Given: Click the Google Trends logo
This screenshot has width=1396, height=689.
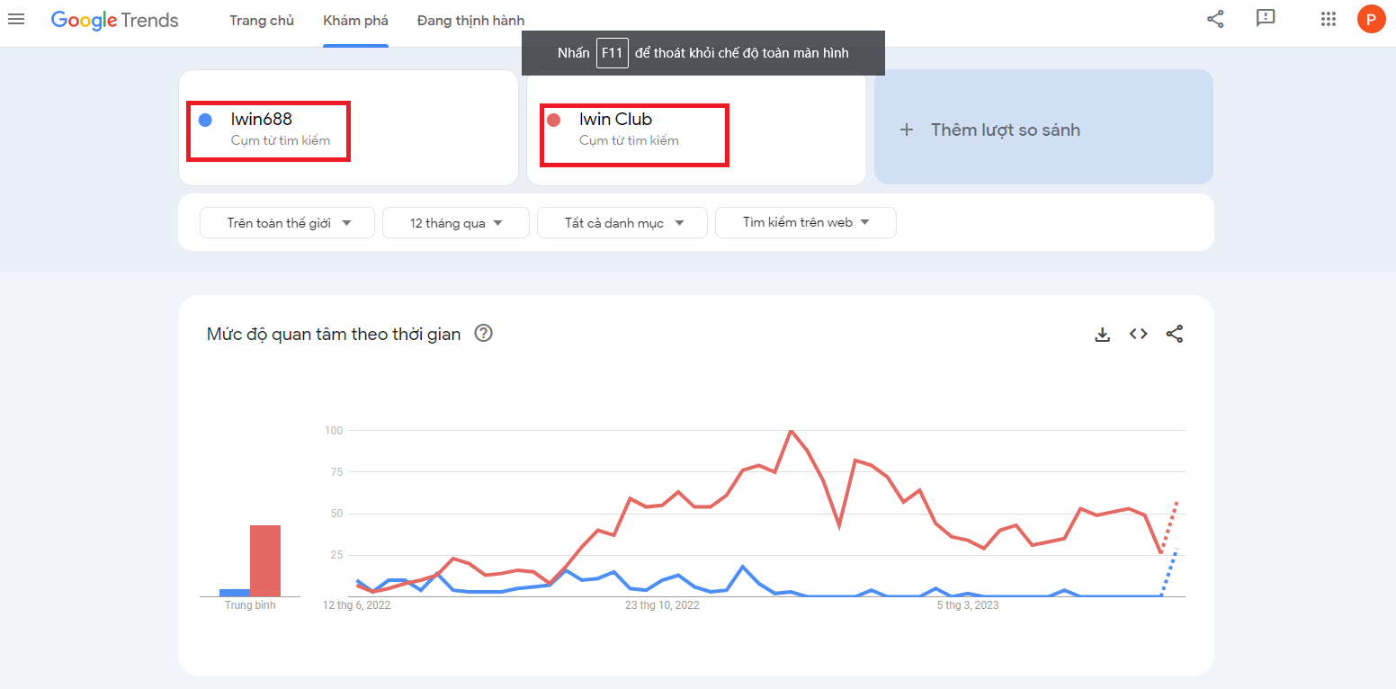Looking at the screenshot, I should pos(114,20).
